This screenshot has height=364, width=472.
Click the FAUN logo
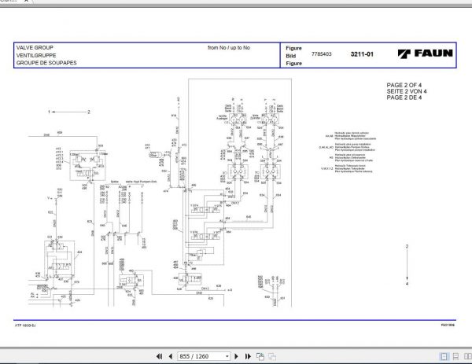click(425, 53)
